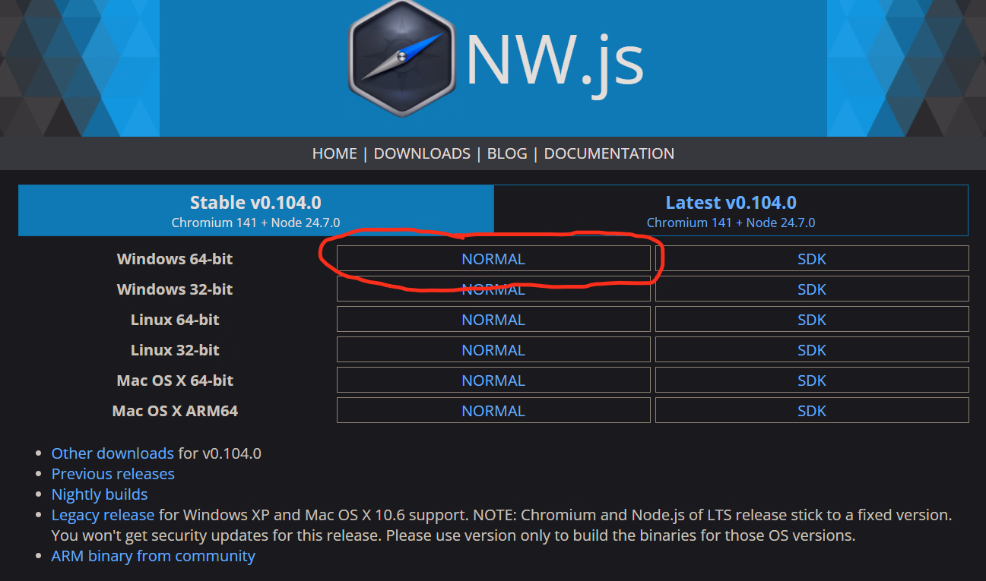Open the HOME navigation link
The height and width of the screenshot is (581, 986).
coord(334,153)
